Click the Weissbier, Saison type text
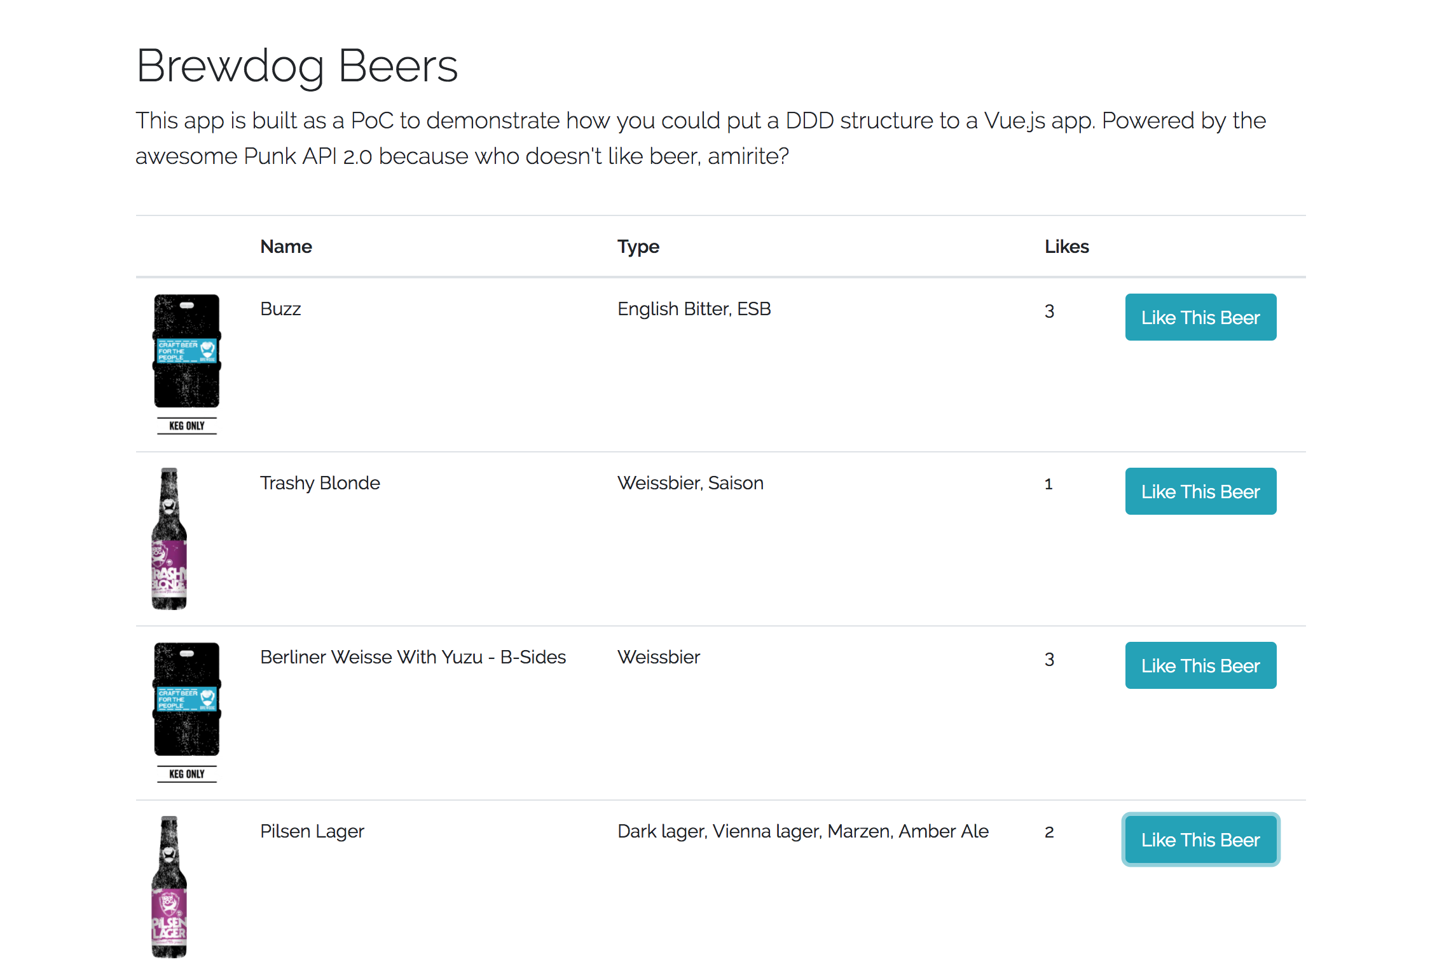The image size is (1437, 971). [690, 483]
